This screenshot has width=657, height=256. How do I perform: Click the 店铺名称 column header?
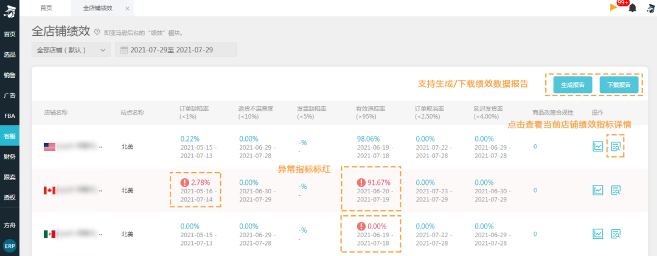point(56,112)
